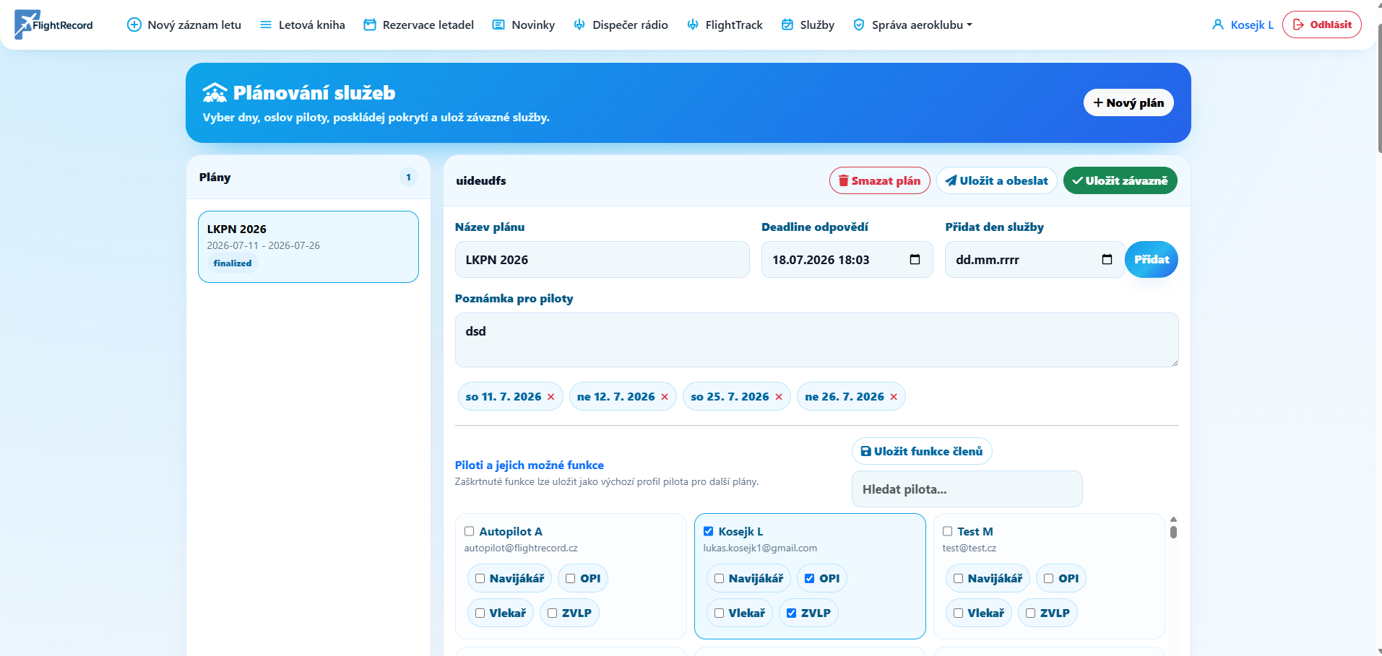1382x656 pixels.
Task: Remove the ne 26. 7. 2026 service day
Action: pyautogui.click(x=894, y=397)
